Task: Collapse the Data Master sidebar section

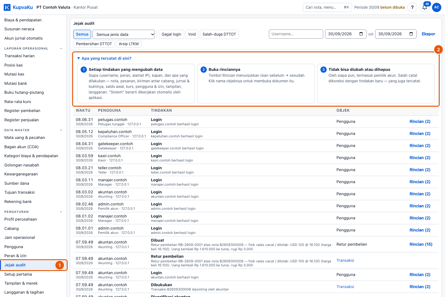Action: point(61,130)
